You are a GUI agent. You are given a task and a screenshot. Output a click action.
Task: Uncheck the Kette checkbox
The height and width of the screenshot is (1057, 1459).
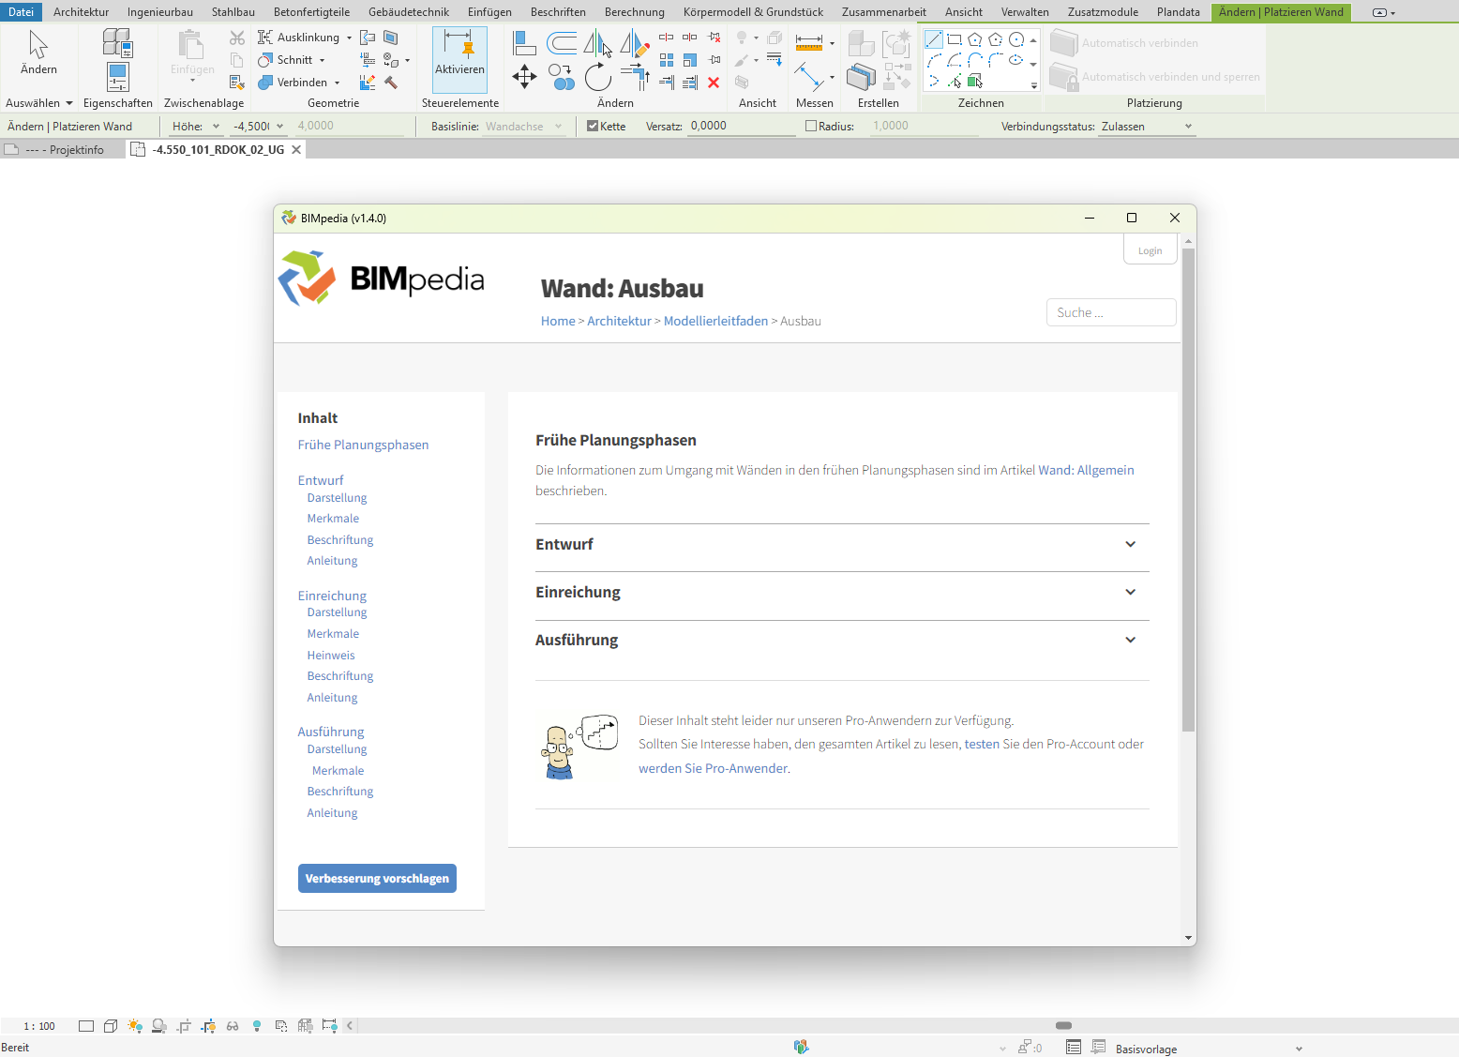[593, 126]
